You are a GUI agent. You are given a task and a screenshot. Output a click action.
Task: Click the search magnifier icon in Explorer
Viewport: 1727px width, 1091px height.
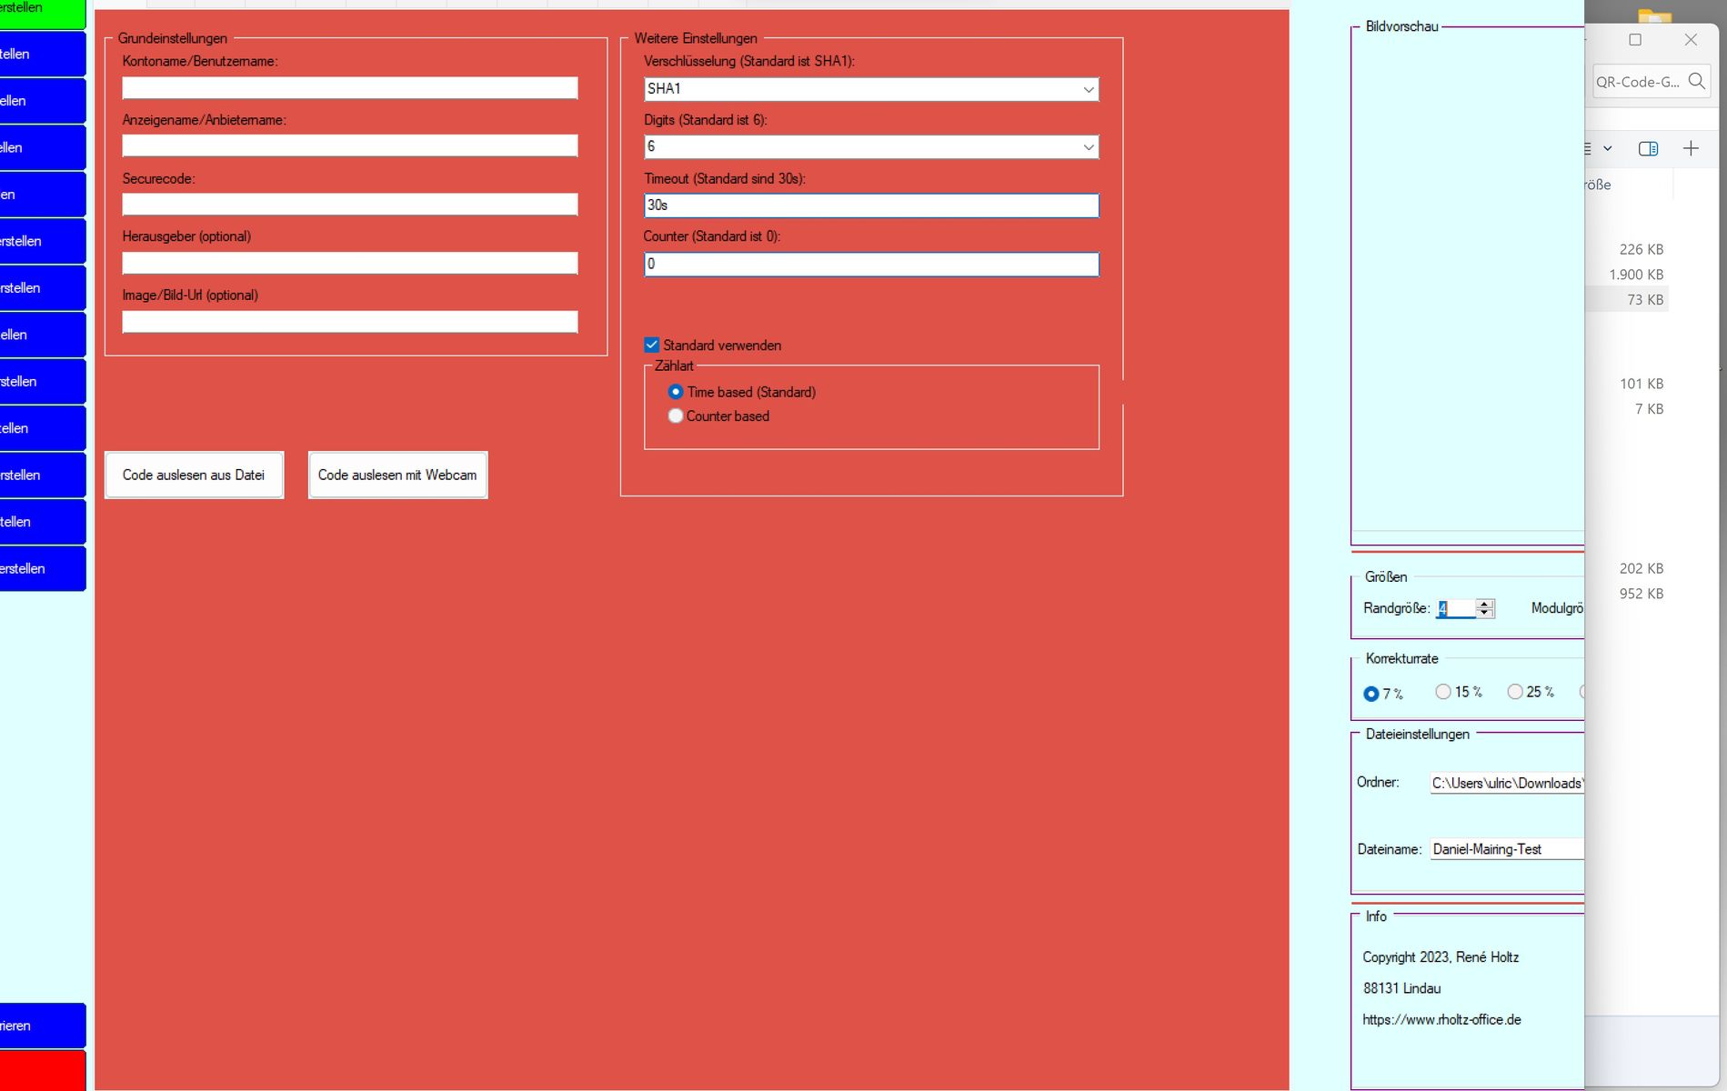(1696, 81)
